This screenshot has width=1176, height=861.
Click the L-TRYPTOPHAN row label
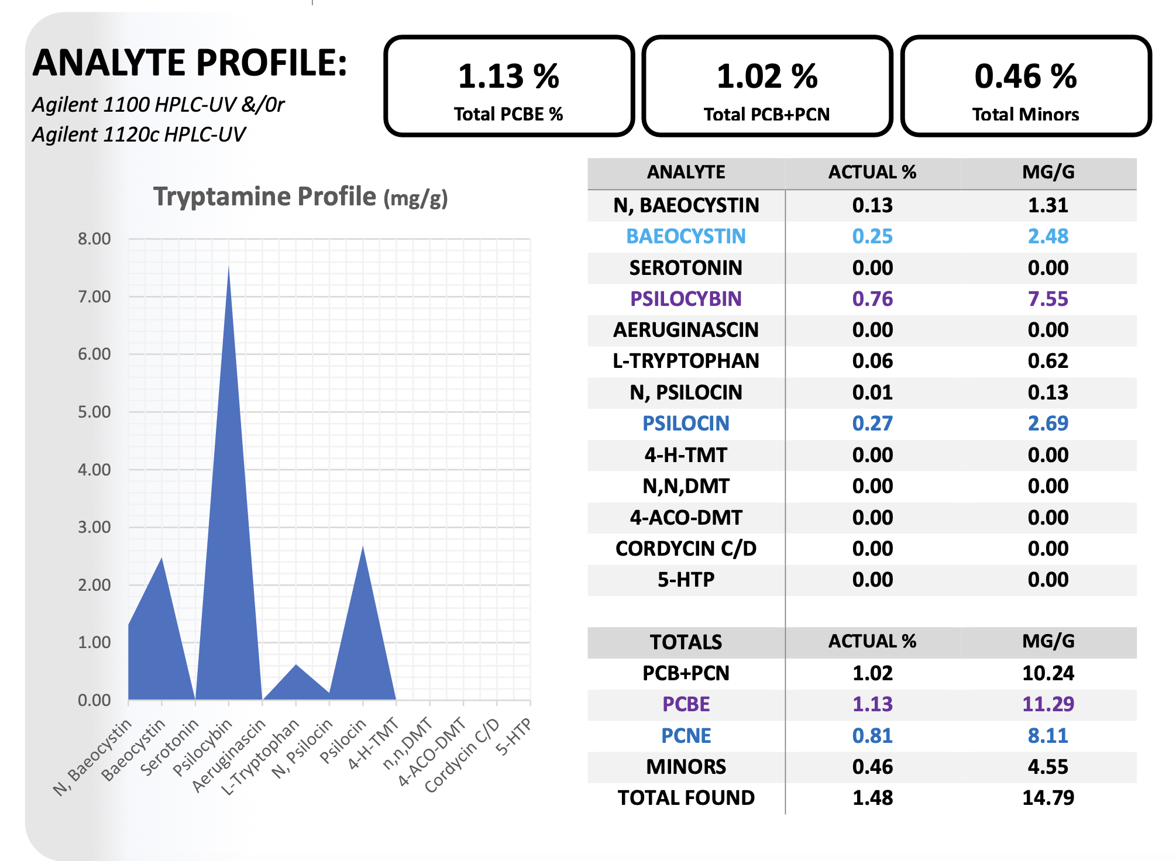(x=686, y=361)
